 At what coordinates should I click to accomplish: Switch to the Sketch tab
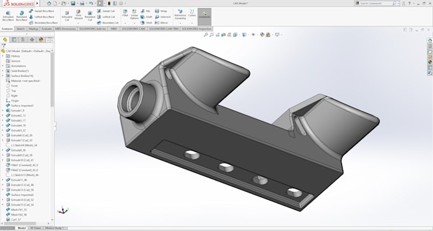[x=20, y=29]
